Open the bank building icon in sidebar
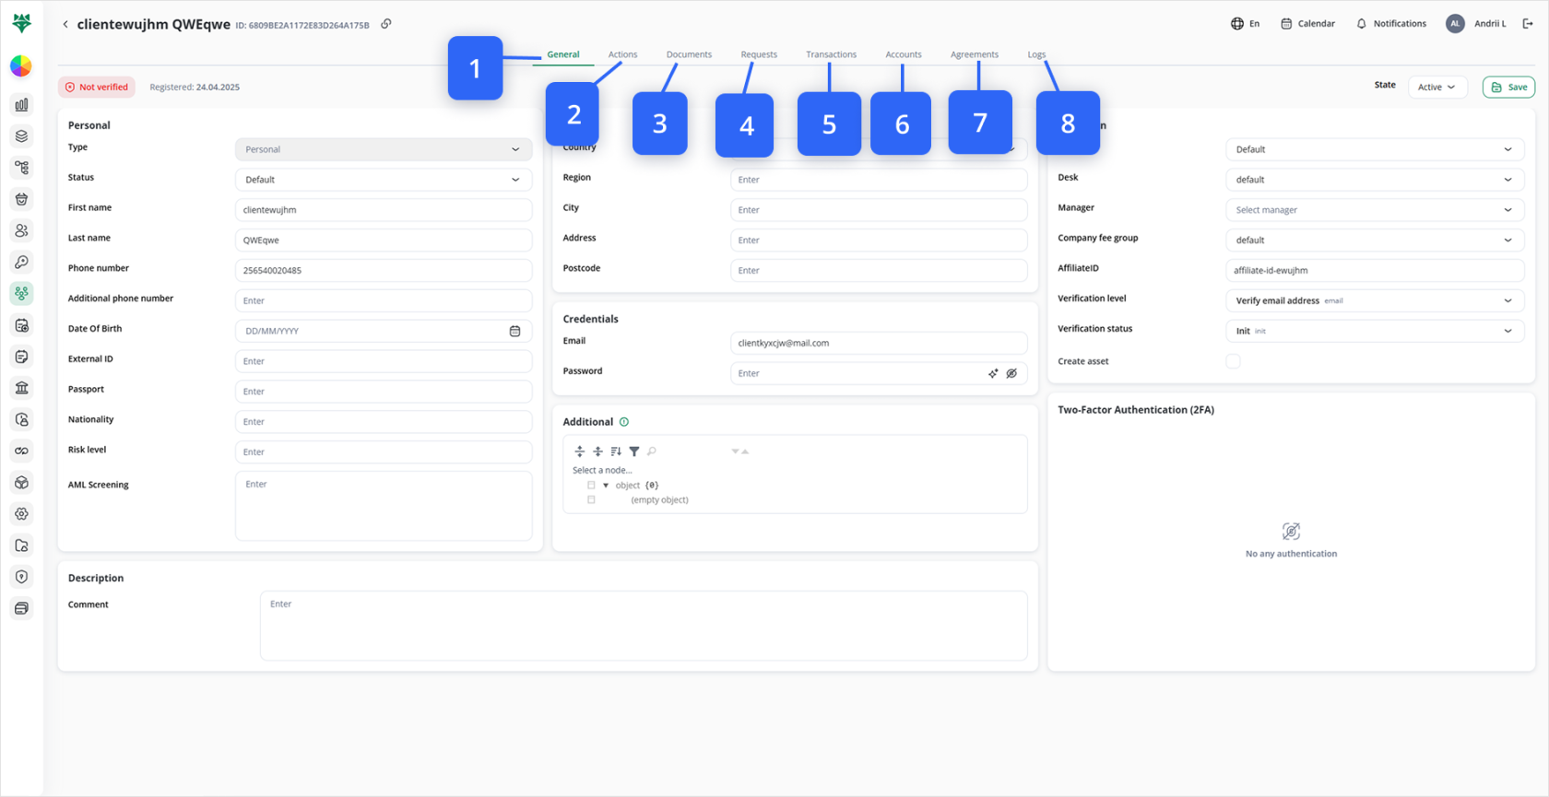This screenshot has width=1549, height=797. pyautogui.click(x=21, y=388)
